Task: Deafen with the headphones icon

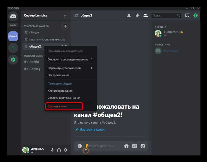Action: pyautogui.click(x=59, y=150)
